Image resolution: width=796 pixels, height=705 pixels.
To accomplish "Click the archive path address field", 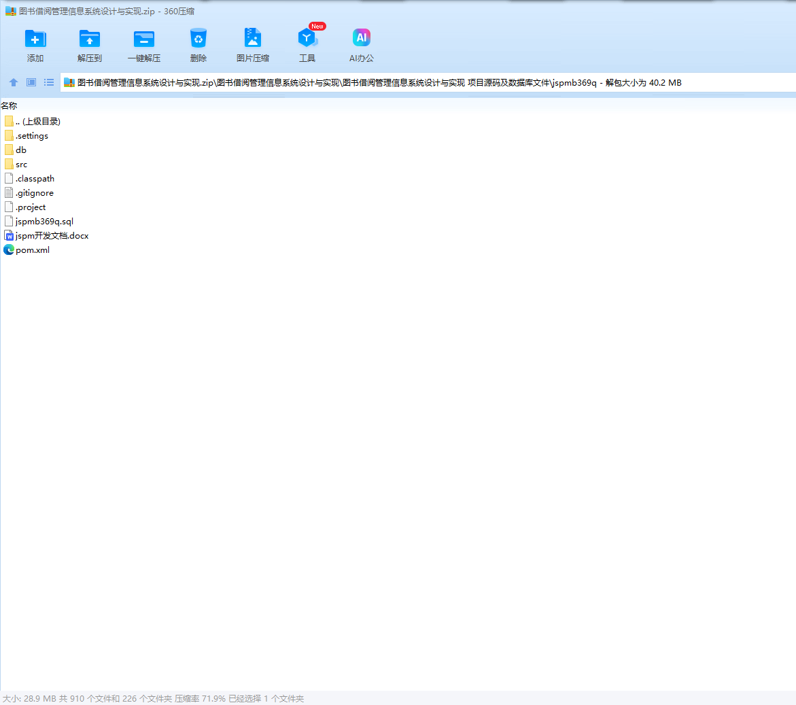I will pyautogui.click(x=428, y=83).
